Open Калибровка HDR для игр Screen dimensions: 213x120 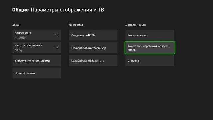click(x=93, y=61)
